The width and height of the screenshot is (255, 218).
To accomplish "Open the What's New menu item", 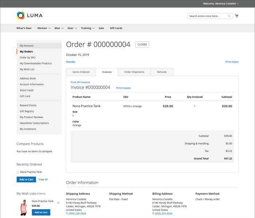I will pyautogui.click(x=24, y=28).
